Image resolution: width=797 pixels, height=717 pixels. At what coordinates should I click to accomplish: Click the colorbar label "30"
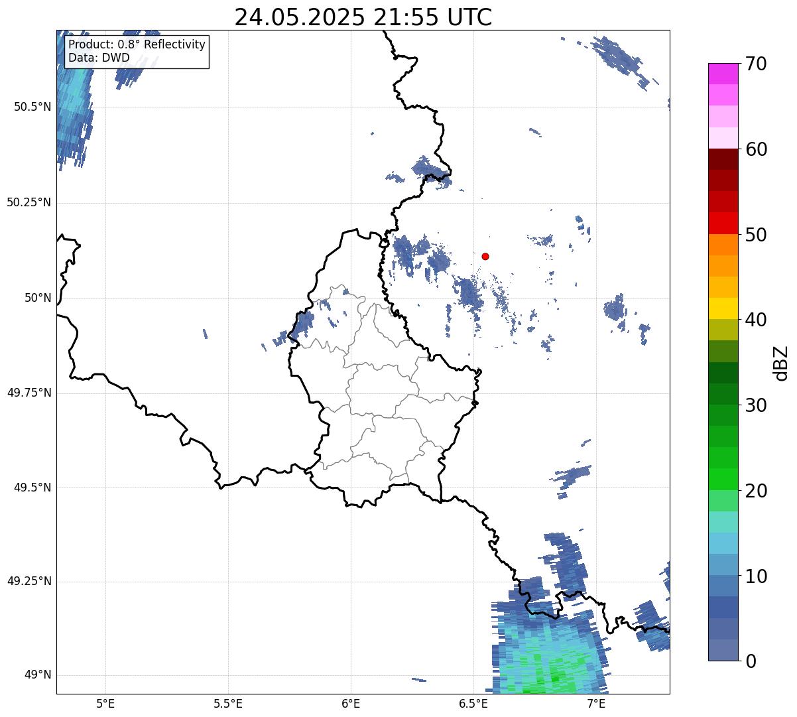pyautogui.click(x=756, y=405)
